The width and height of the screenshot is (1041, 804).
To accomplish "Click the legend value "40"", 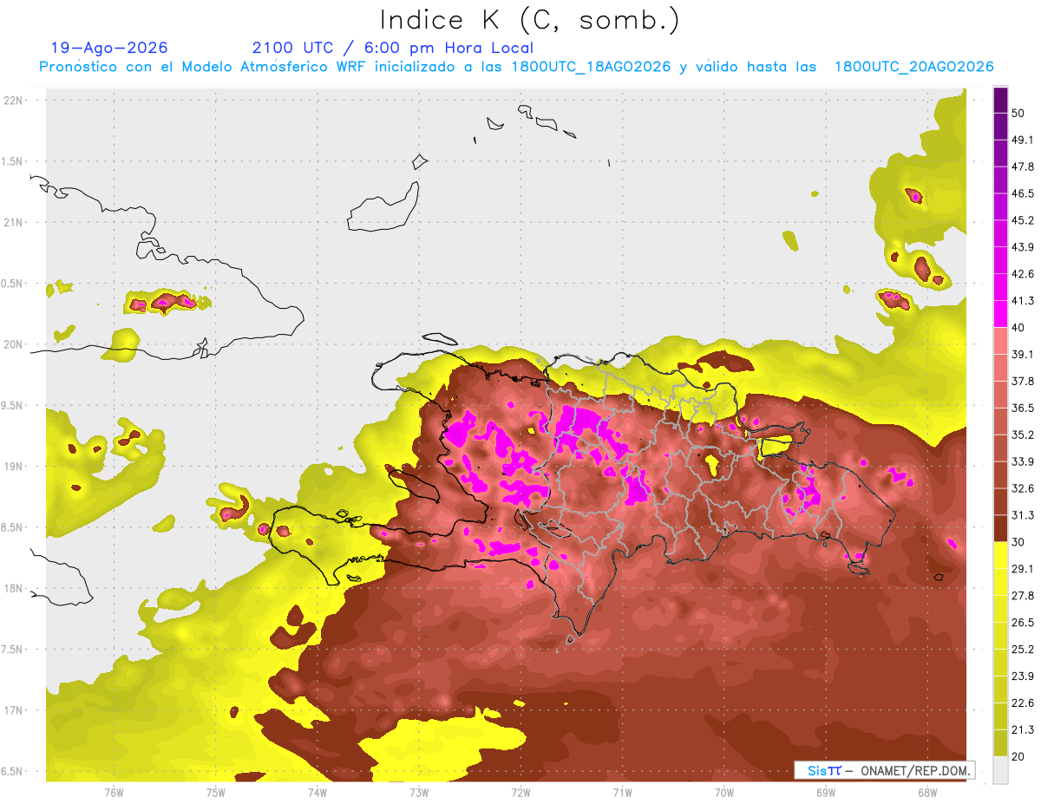I will click(1018, 328).
